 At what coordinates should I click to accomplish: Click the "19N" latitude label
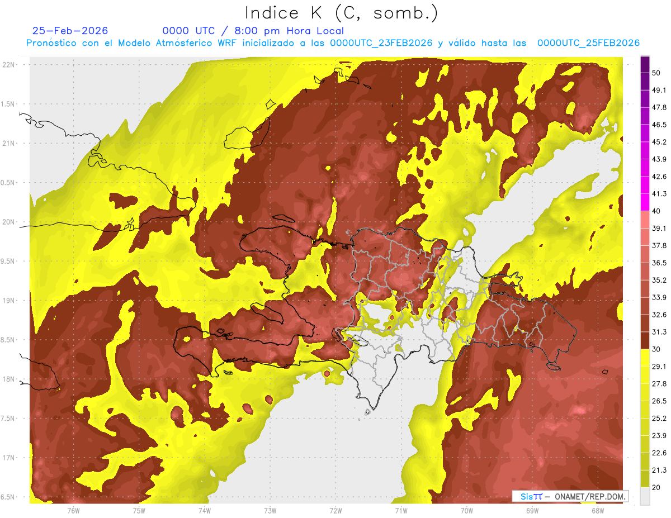click(x=10, y=301)
